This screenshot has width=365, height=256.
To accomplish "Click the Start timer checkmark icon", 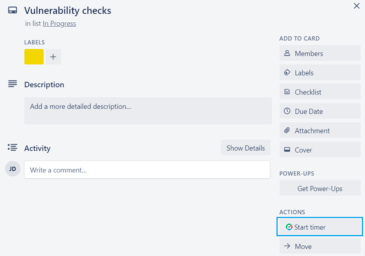I will (x=289, y=227).
